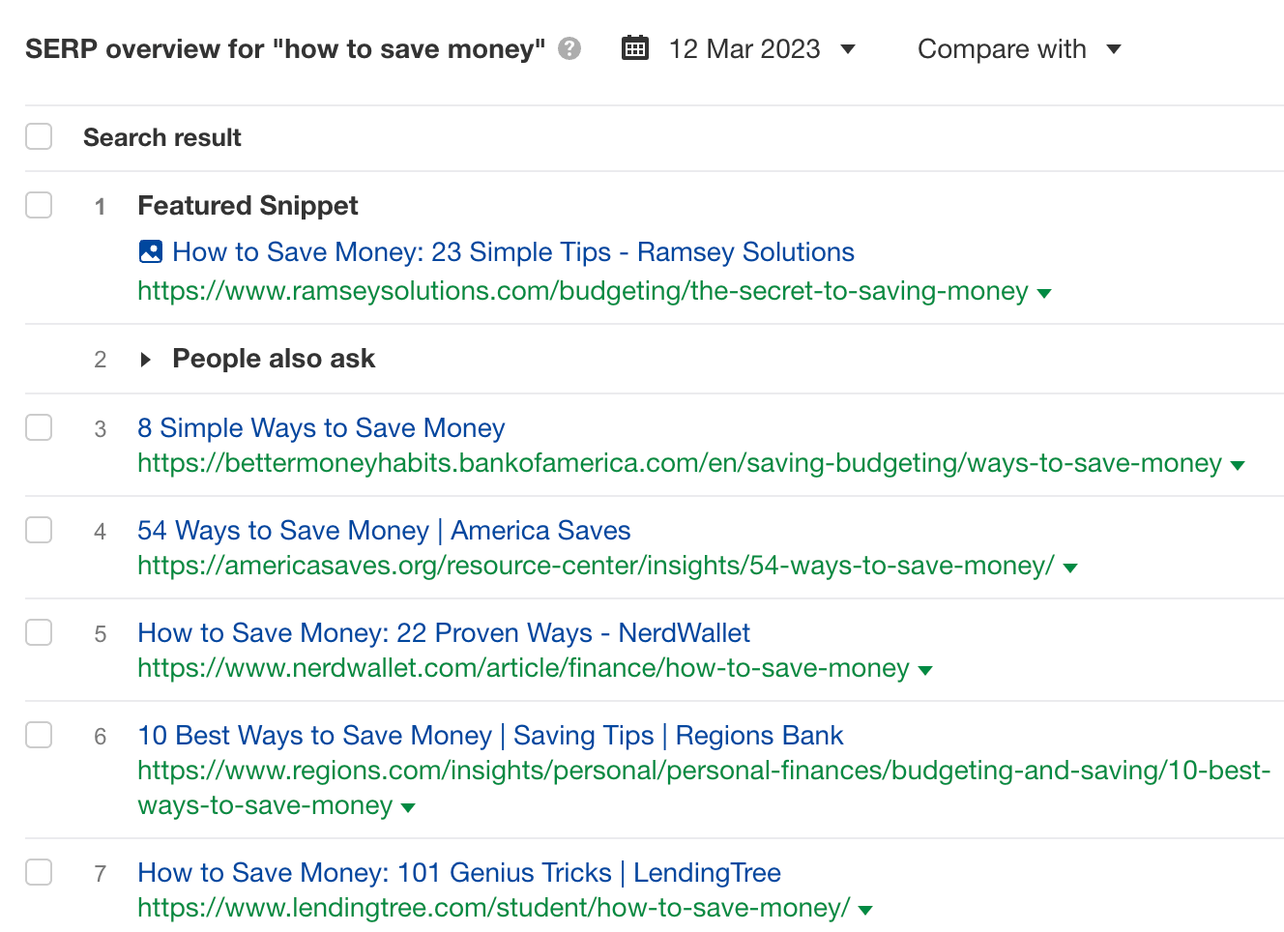Open the URL dropdown for ramseysolutions.com
Screen dimensions: 1284x932
[x=1046, y=292]
